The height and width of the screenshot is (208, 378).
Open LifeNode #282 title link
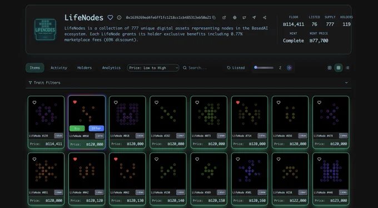(x=161, y=136)
